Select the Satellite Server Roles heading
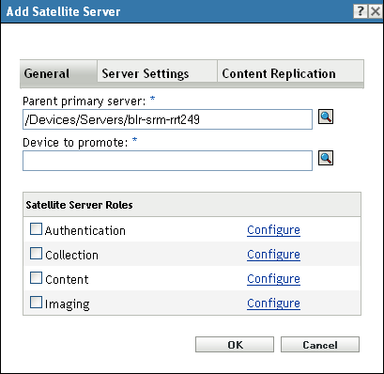 point(79,205)
